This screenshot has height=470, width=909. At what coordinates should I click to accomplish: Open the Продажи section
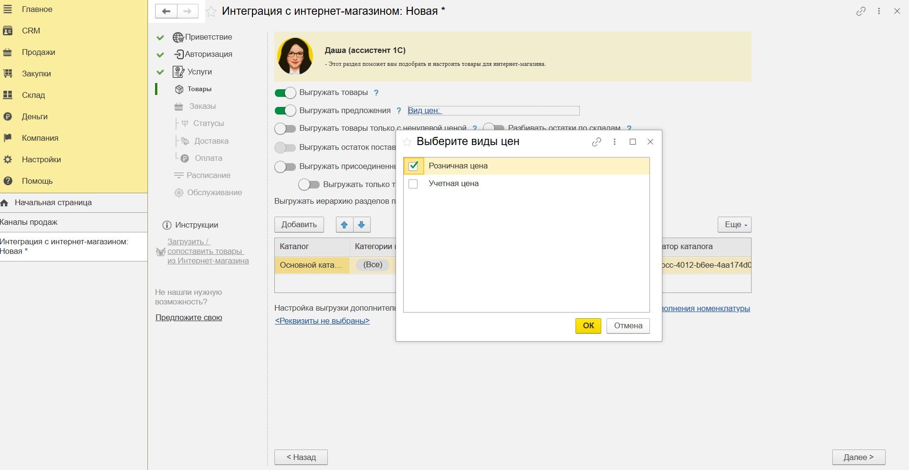pos(38,52)
